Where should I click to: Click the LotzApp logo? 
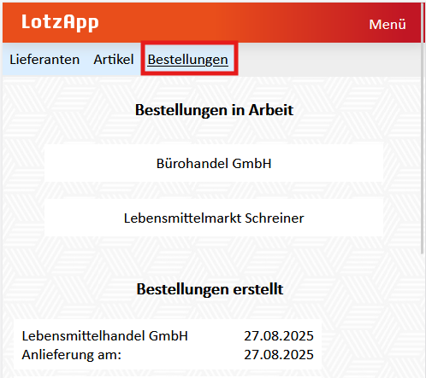tap(60, 22)
